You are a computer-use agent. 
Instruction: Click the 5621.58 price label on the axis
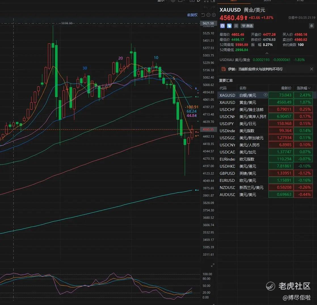[208, 23]
